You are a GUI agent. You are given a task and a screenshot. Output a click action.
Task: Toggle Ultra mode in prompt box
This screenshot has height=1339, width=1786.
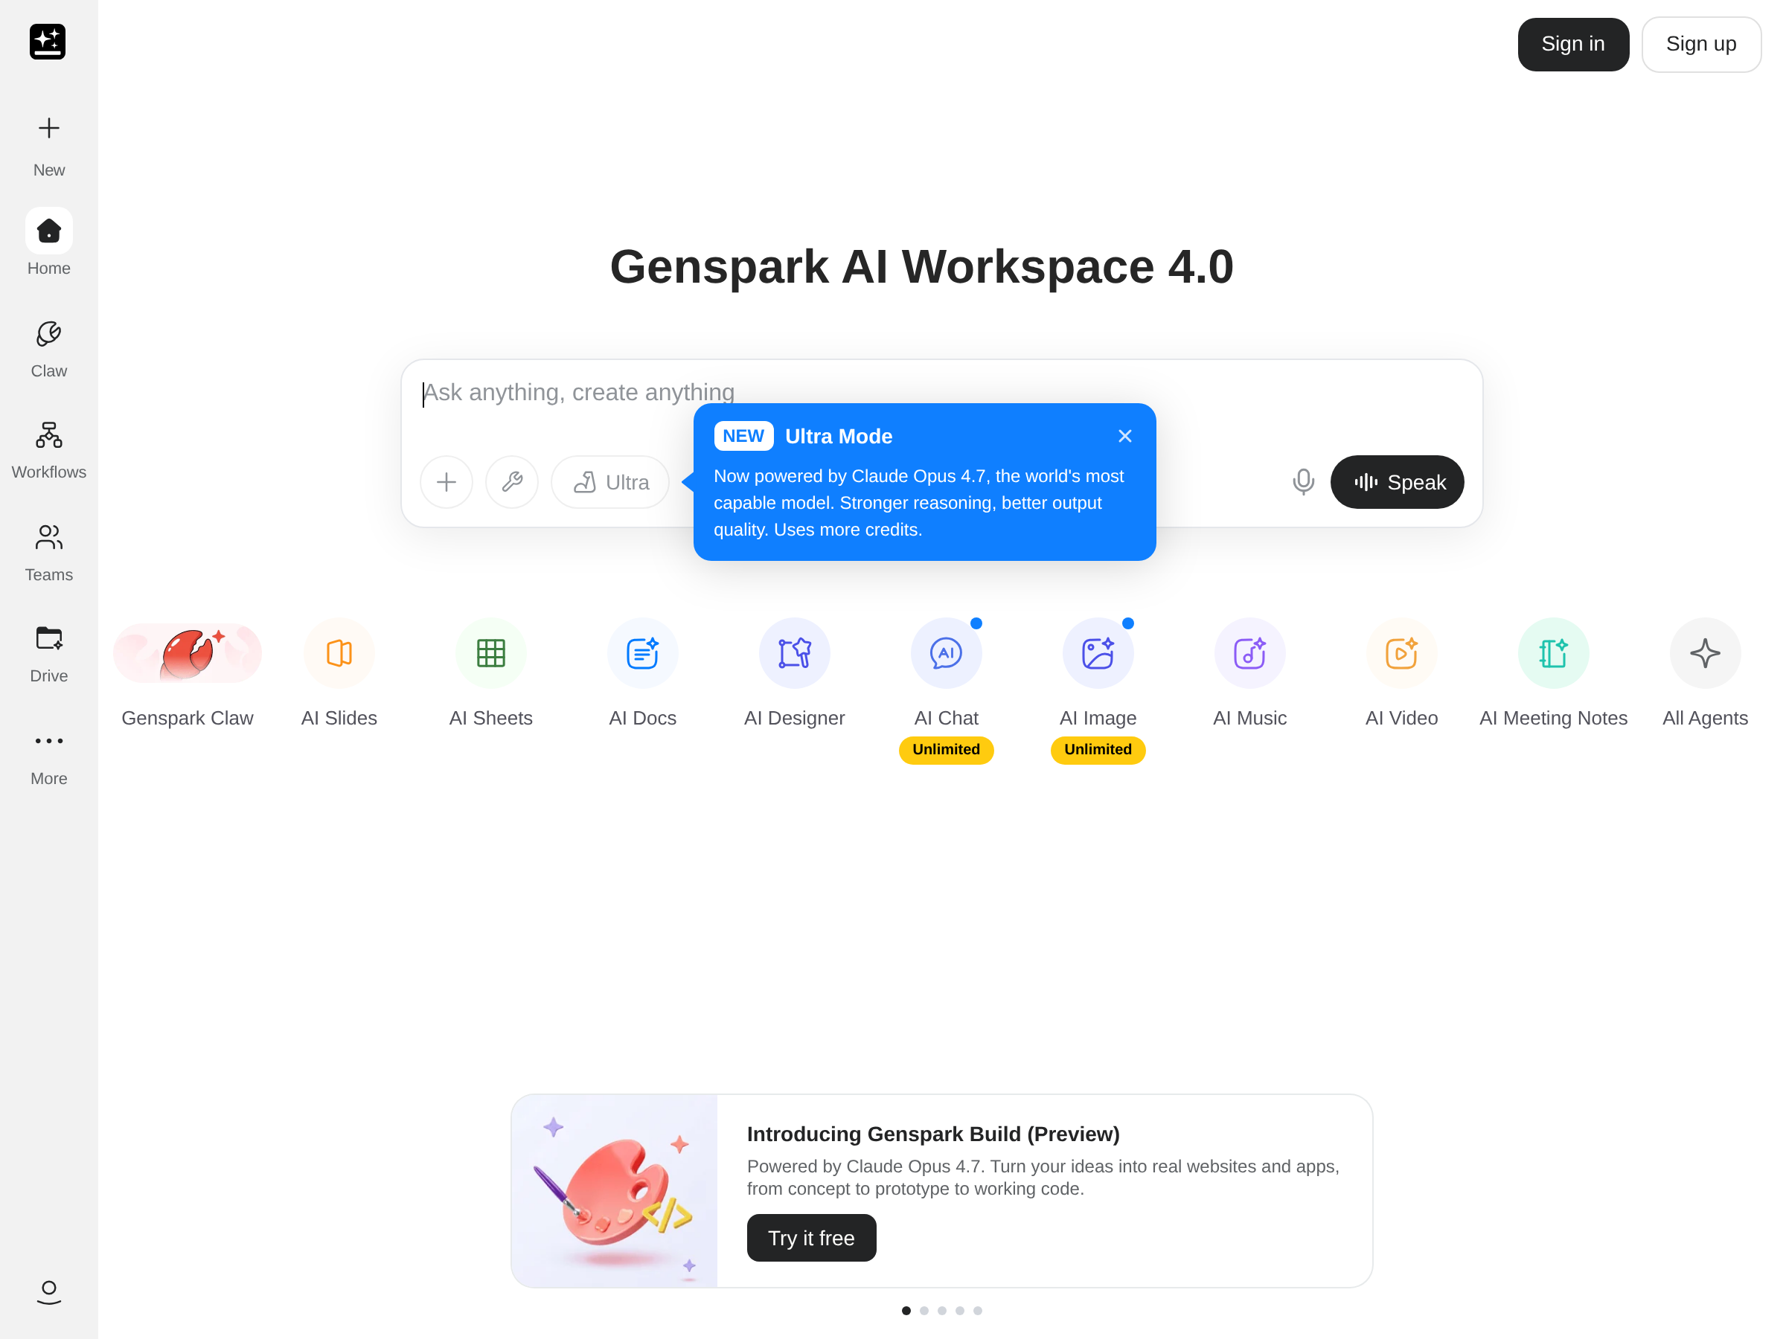tap(610, 482)
